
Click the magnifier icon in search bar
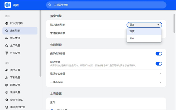tap(50, 5)
